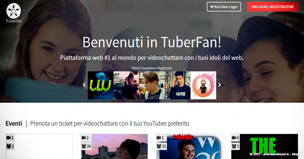Open the FAN LOGIN / REGISTRAZIONE page
The width and height of the screenshot is (304, 159).
tap(272, 7)
